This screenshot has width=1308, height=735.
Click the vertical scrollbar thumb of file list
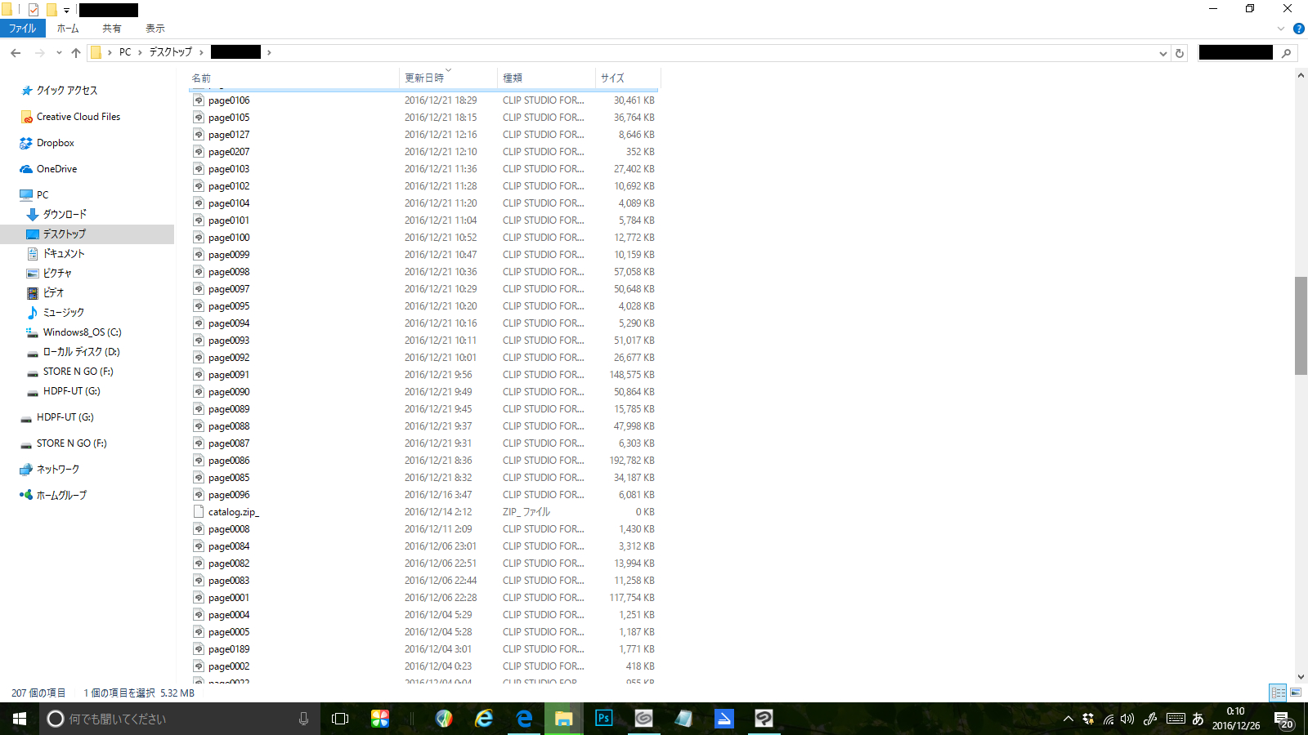tap(1301, 325)
